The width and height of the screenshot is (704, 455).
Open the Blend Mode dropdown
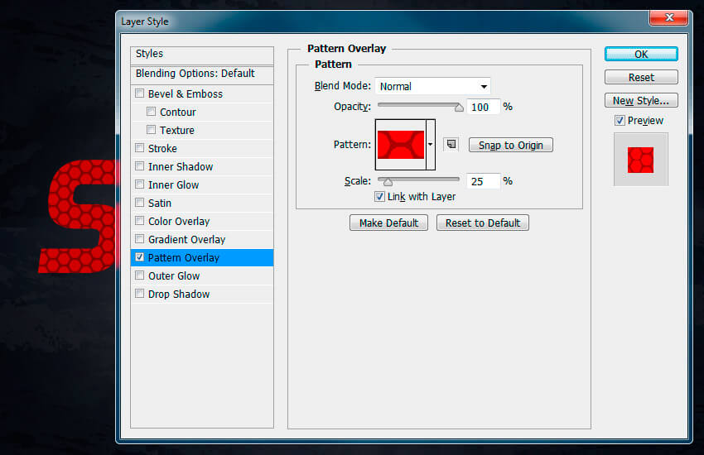coord(433,86)
